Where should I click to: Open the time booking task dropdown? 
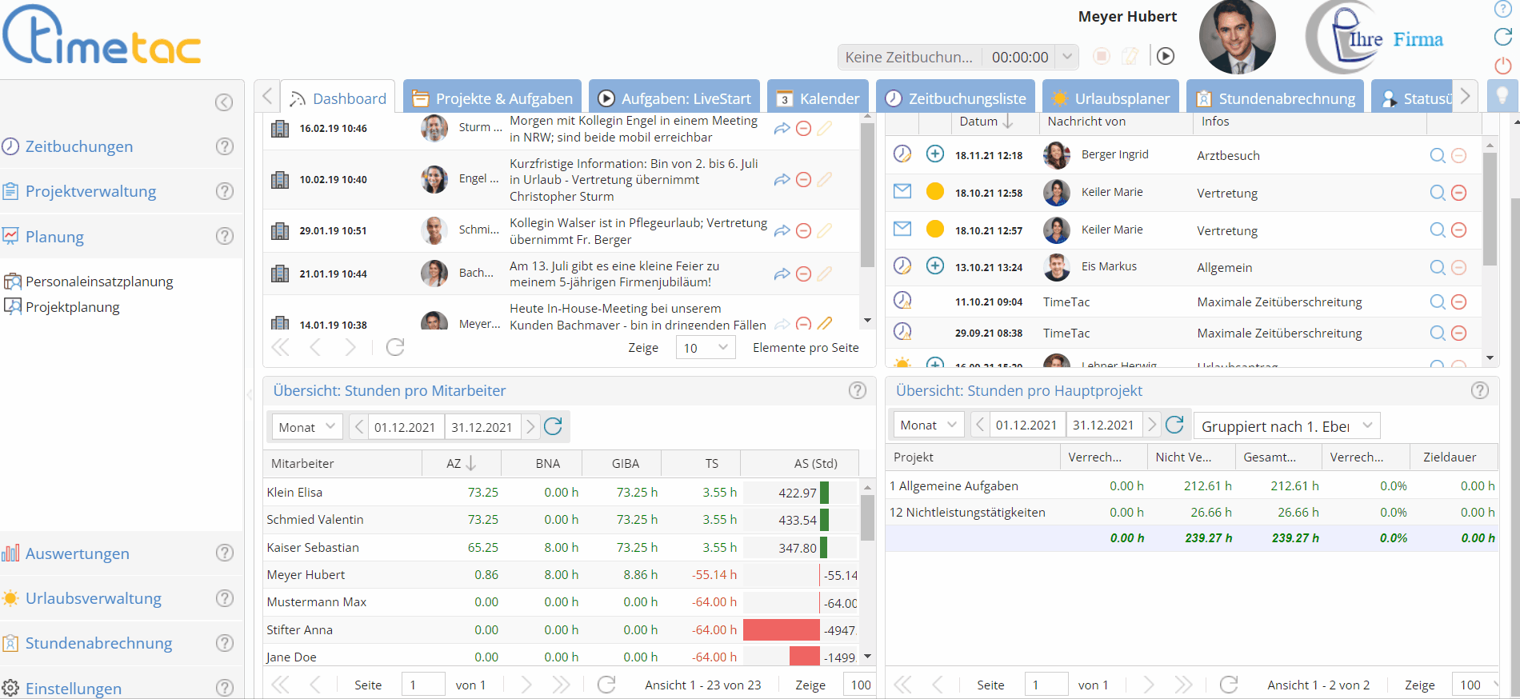pyautogui.click(x=1066, y=57)
